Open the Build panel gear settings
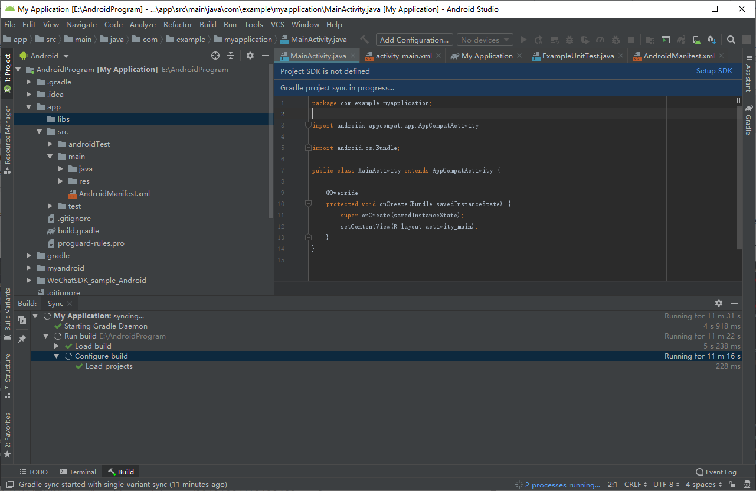The width and height of the screenshot is (756, 491). (719, 303)
